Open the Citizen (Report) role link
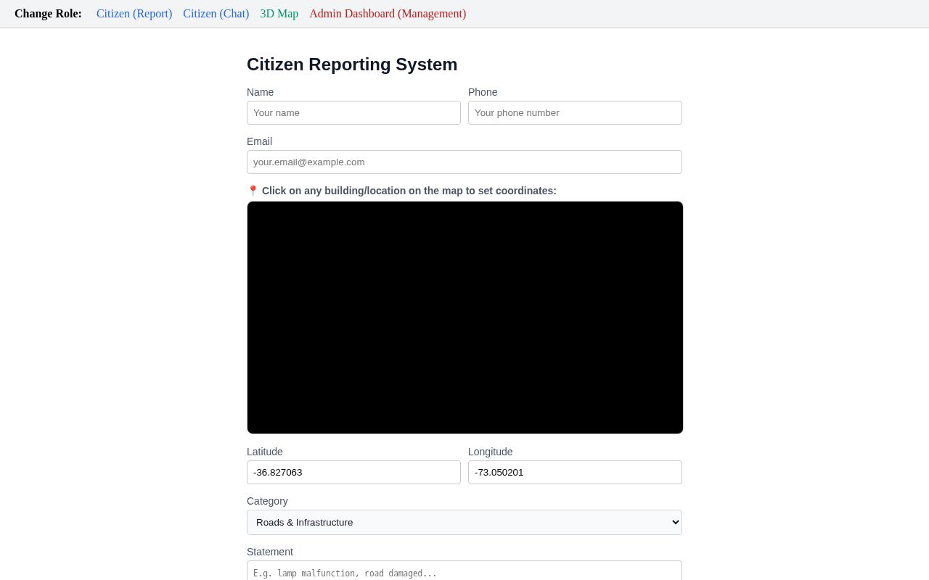Image resolution: width=929 pixels, height=580 pixels. [134, 14]
